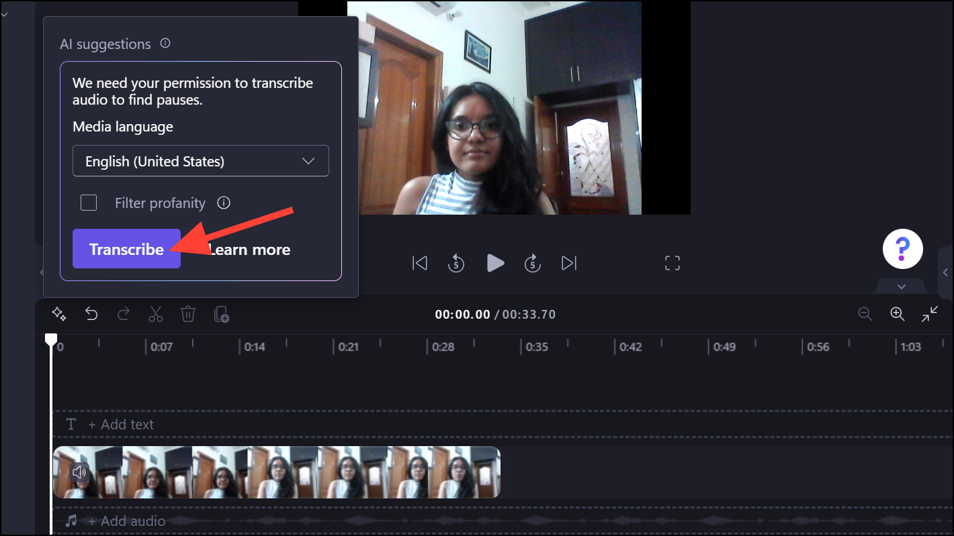Screen dimensions: 954x536
Task: Mute the video clip audio
Action: 79,472
